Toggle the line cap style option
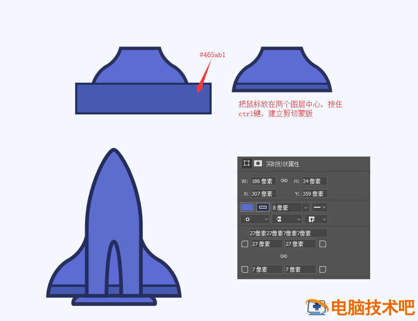The height and width of the screenshot is (321, 418). (286, 219)
